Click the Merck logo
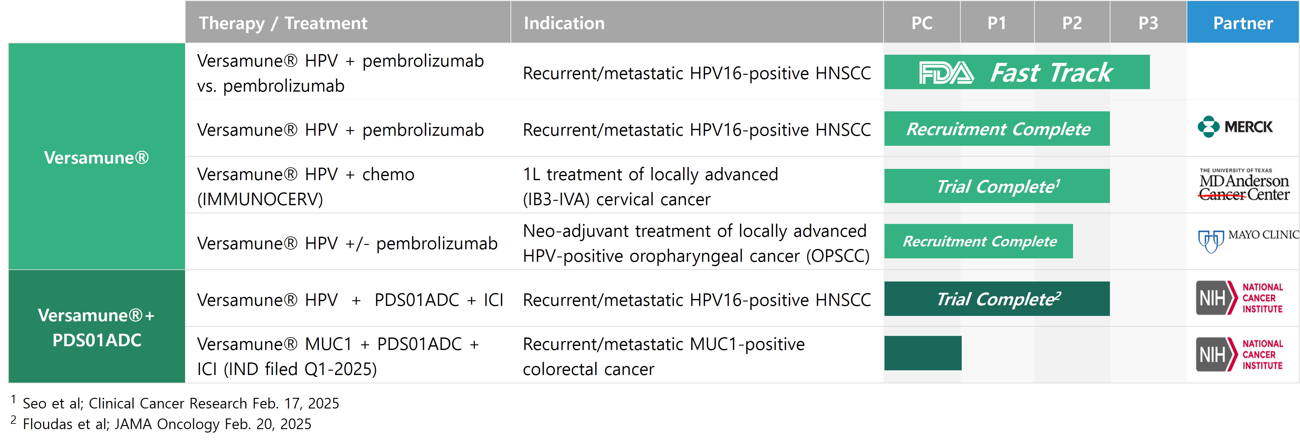Screen dimensions: 1300x441 tap(1235, 127)
